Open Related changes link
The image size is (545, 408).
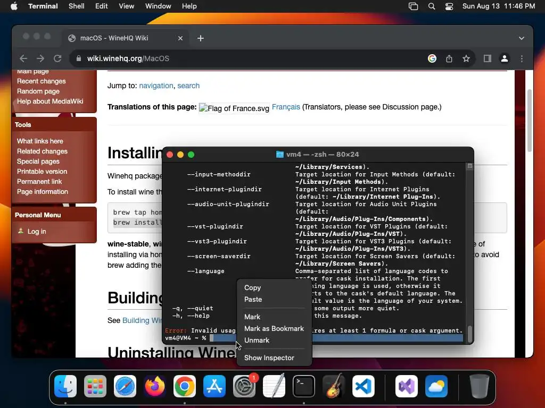pyautogui.click(x=42, y=151)
